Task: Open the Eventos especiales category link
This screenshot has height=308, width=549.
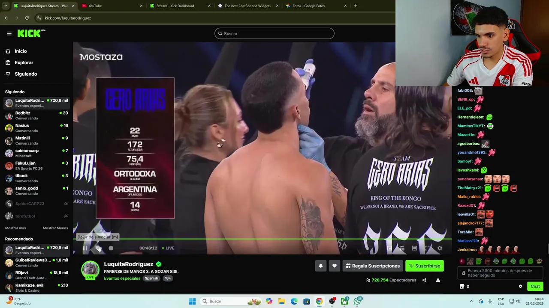Action: coord(122,278)
